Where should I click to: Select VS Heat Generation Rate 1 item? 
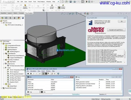[x=17, y=66]
